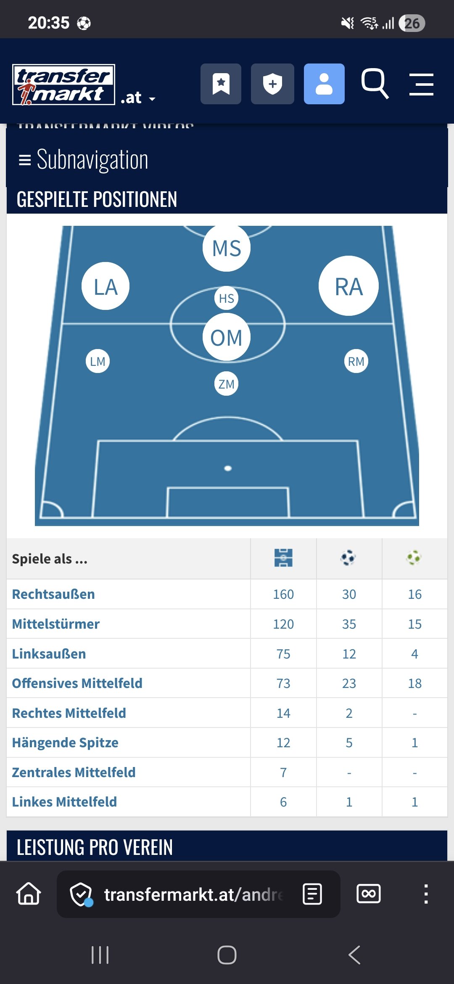Expand the Subnavigation menu
This screenshot has height=984, width=454.
click(84, 160)
